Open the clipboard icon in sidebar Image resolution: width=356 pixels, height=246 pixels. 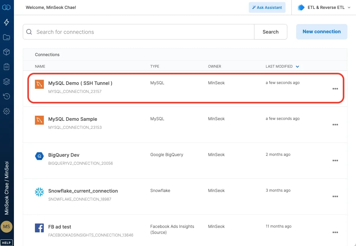pyautogui.click(x=7, y=67)
